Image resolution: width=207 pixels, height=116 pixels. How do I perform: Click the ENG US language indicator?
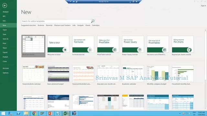pos(194,113)
